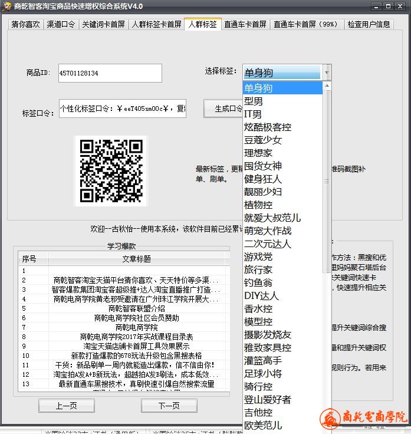The width and height of the screenshot is (411, 434).
Task: Open article row 2 about 猜你喜欢、天天特价
Action: click(124, 280)
